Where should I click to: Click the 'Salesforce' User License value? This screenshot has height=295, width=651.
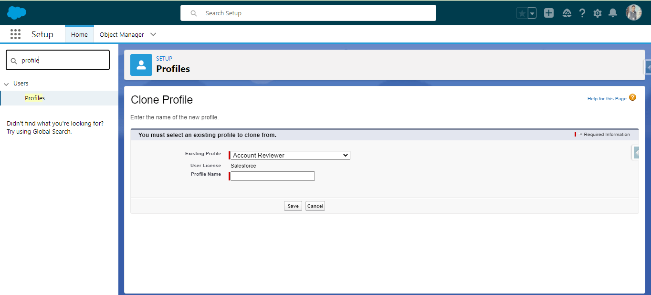click(x=243, y=166)
